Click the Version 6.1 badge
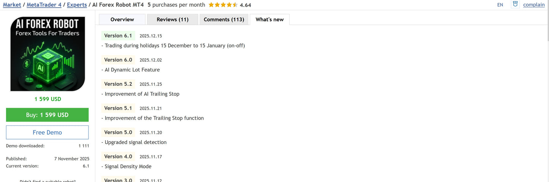Viewport: 549px width, 182px height. [x=118, y=36]
